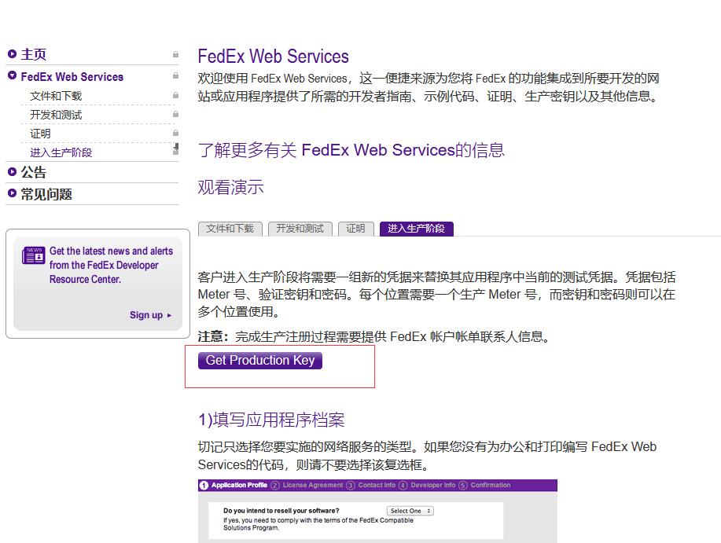Click the arrow next to Sign up
The height and width of the screenshot is (543, 721).
(x=169, y=316)
